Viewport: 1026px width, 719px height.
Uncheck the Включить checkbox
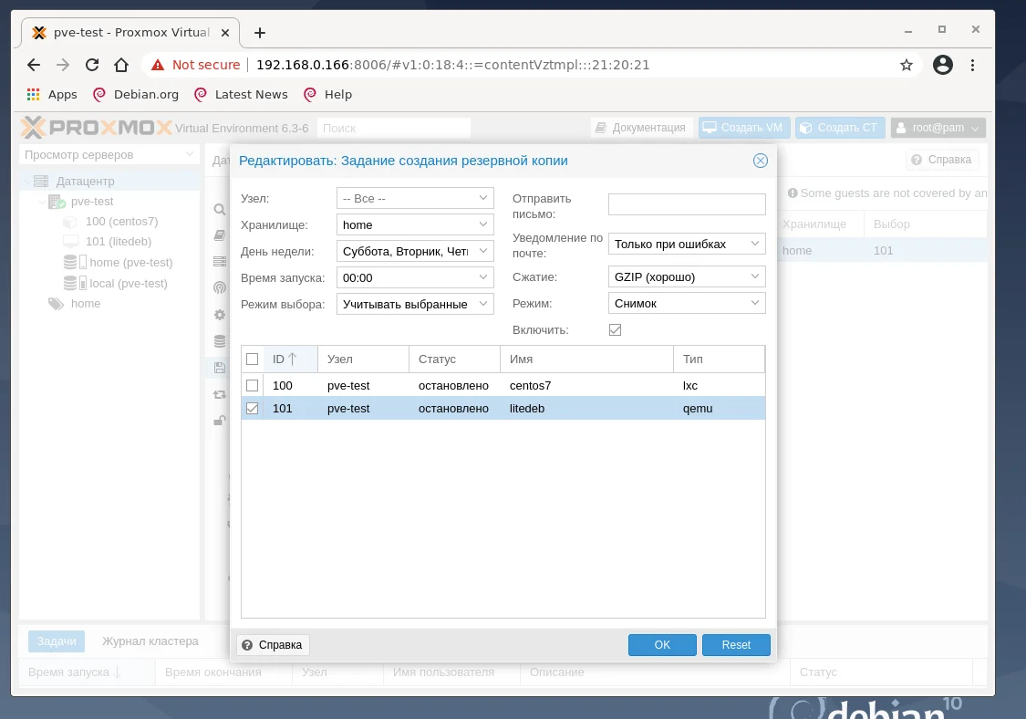point(615,329)
